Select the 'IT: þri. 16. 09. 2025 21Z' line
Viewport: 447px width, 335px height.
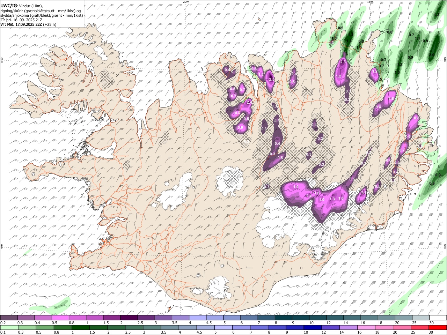[x=21, y=20]
